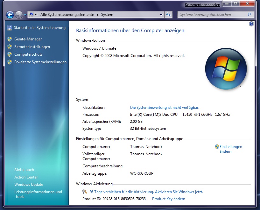Click the address bar refresh button
The height and width of the screenshot is (210, 260).
(168, 15)
